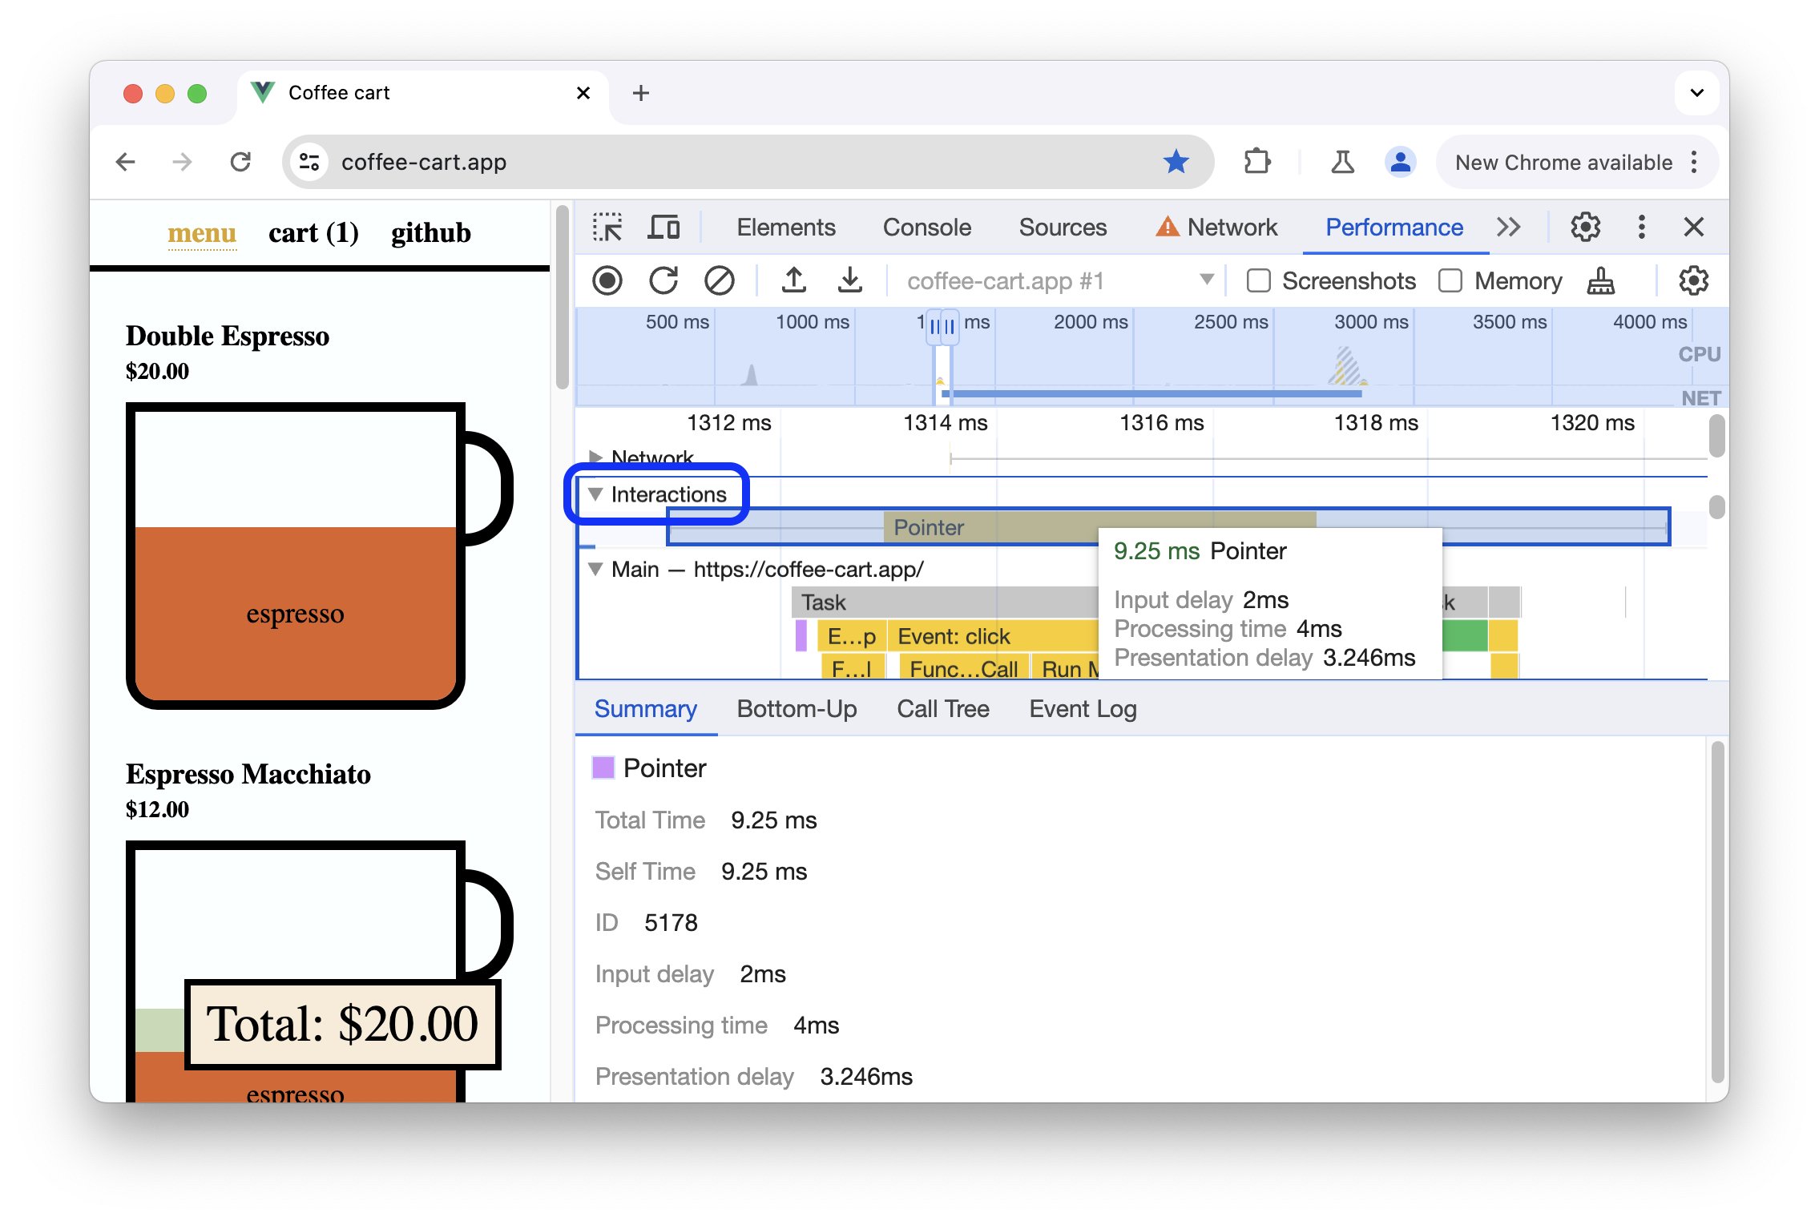Click the DevTools settings gear icon
The image size is (1819, 1221).
1583,226
